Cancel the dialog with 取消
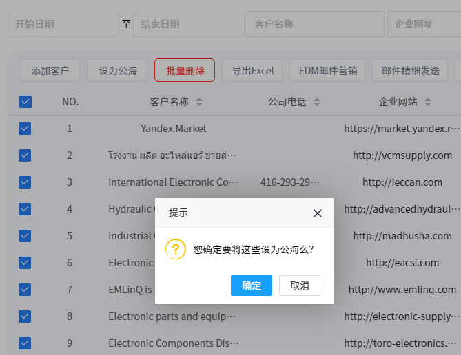461x355 pixels. [300, 286]
